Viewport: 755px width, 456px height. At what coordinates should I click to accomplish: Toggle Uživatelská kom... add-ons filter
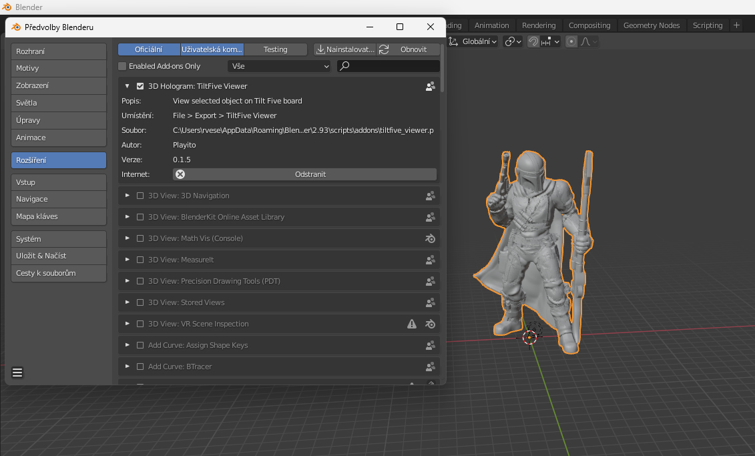[x=212, y=49]
